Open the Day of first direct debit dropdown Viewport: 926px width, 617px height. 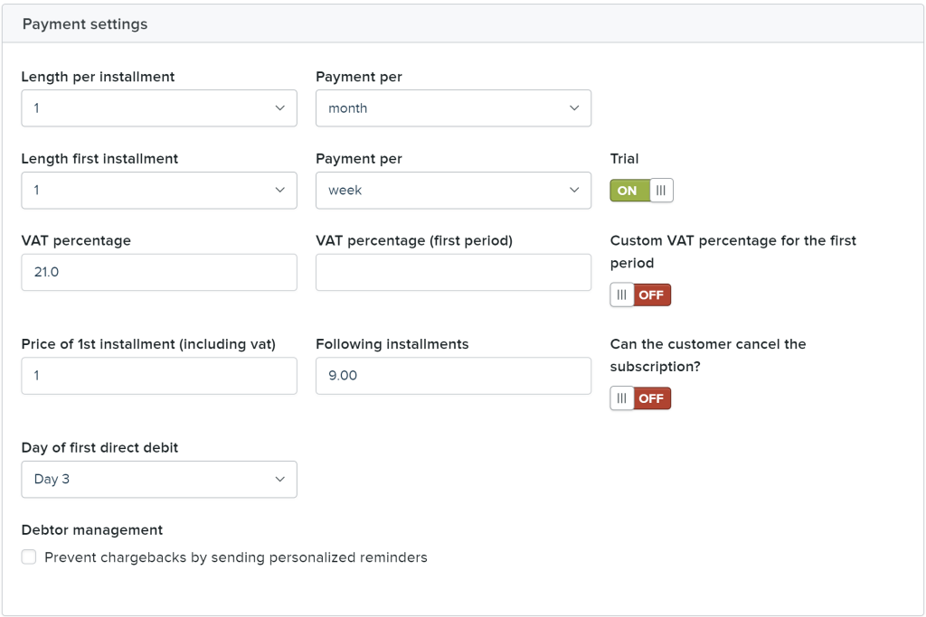pos(159,479)
